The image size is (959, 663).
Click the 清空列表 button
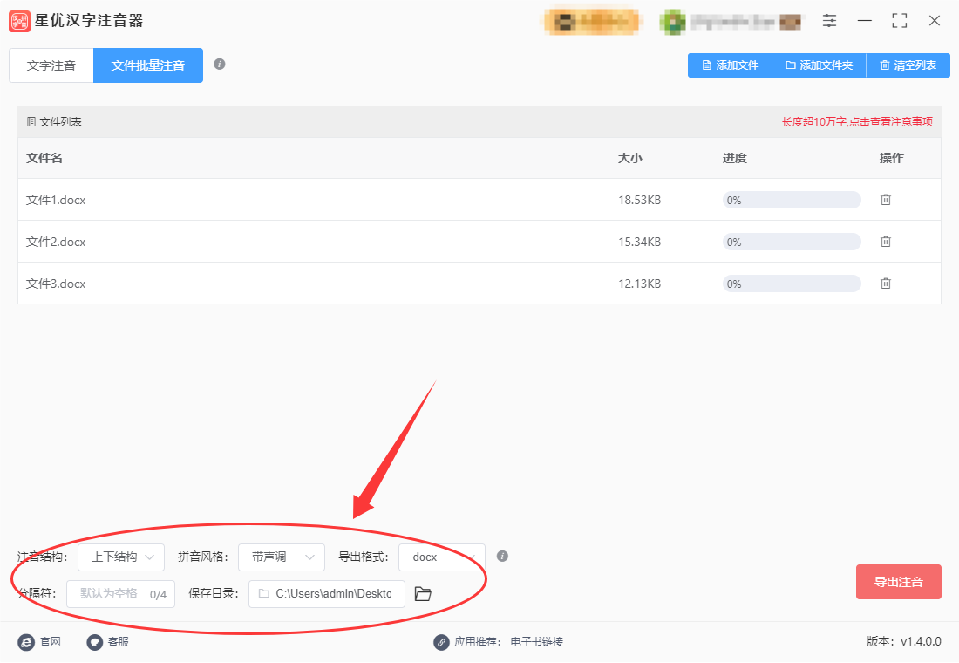point(908,65)
